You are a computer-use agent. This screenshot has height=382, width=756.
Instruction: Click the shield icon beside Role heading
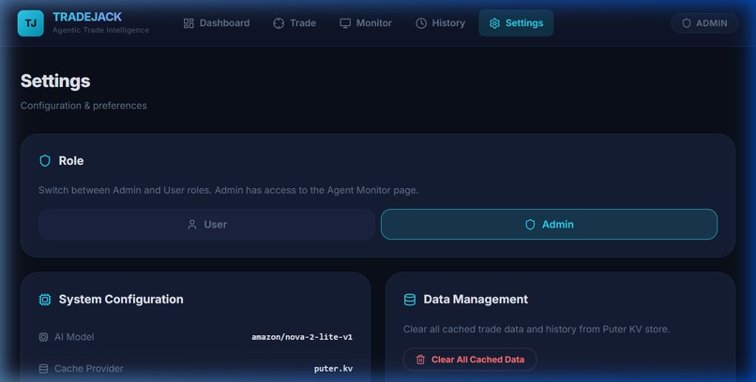pos(45,161)
